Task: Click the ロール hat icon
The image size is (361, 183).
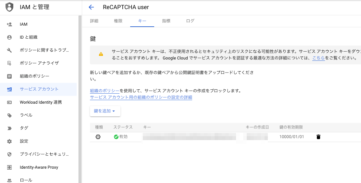Action: 9,180
